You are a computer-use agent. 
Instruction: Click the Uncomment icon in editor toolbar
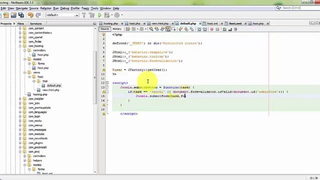tap(230, 29)
